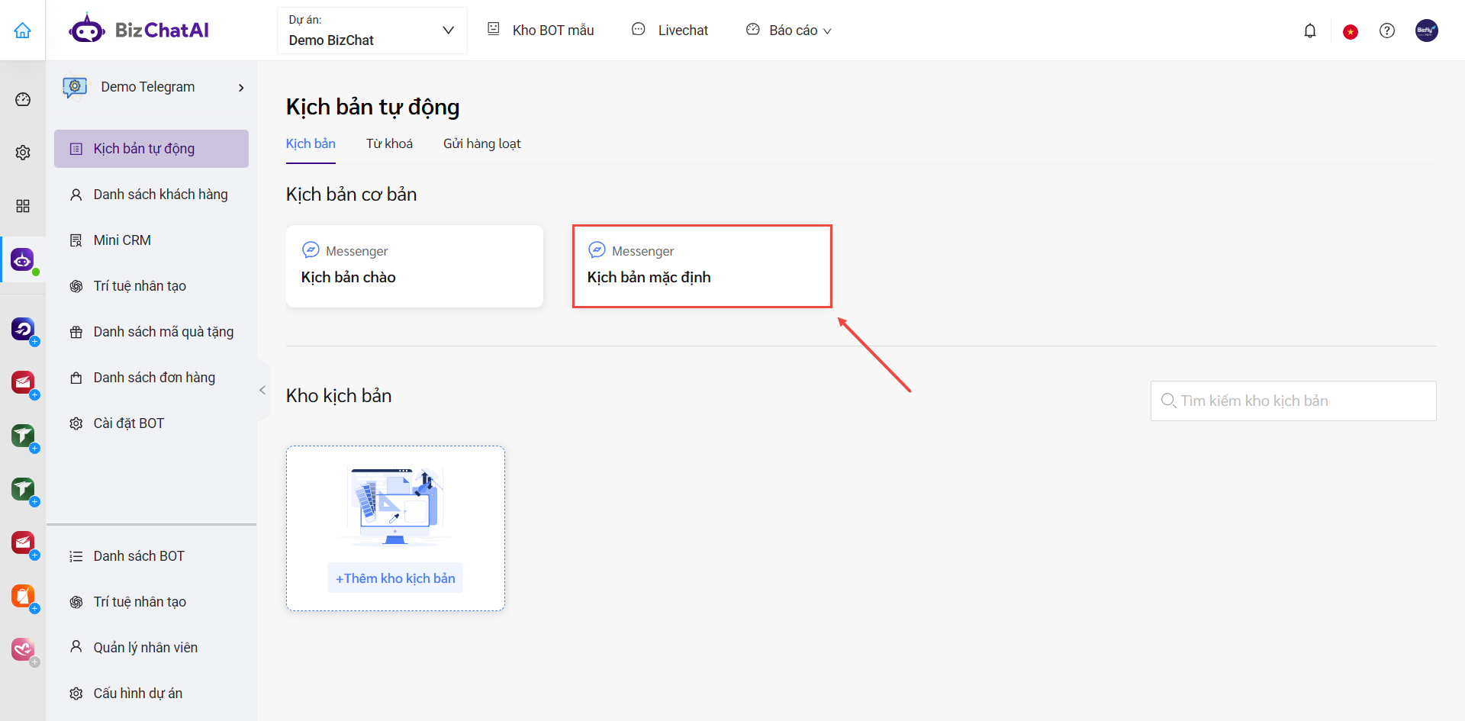Expand the Dự án project dropdown

click(x=372, y=31)
